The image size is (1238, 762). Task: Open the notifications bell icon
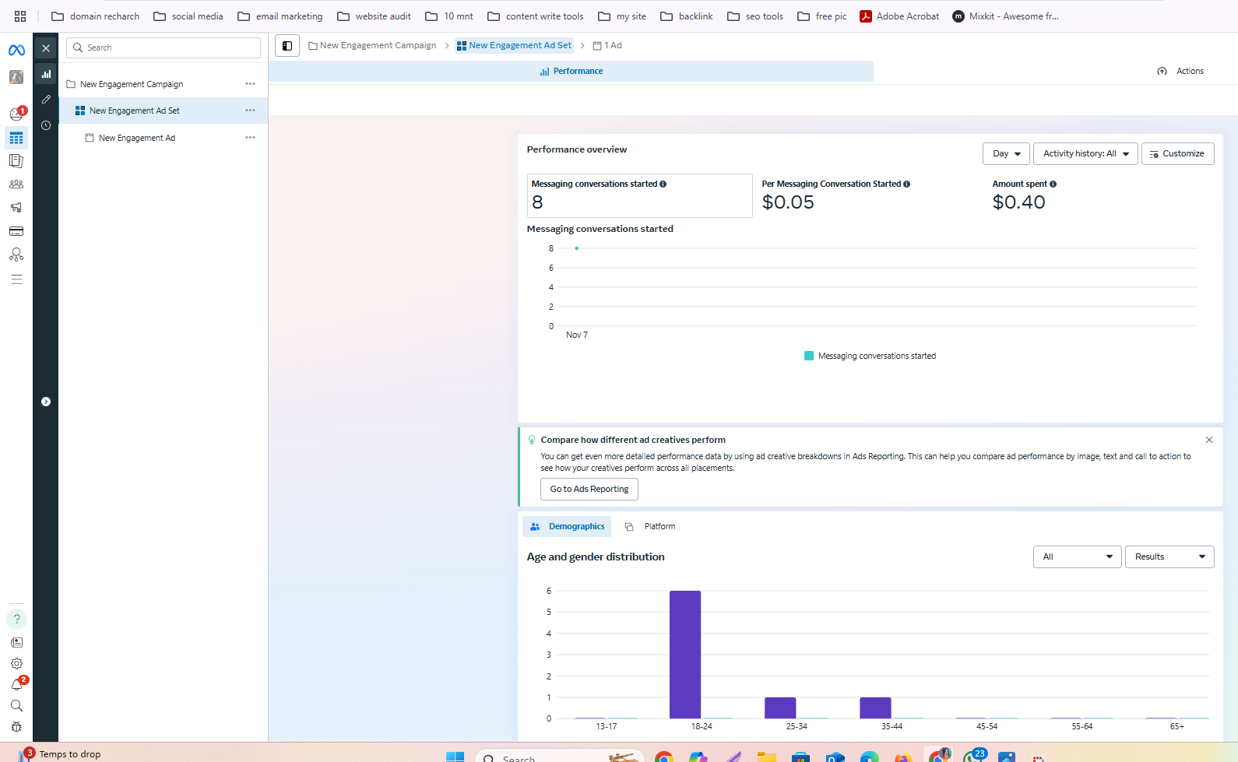point(16,685)
